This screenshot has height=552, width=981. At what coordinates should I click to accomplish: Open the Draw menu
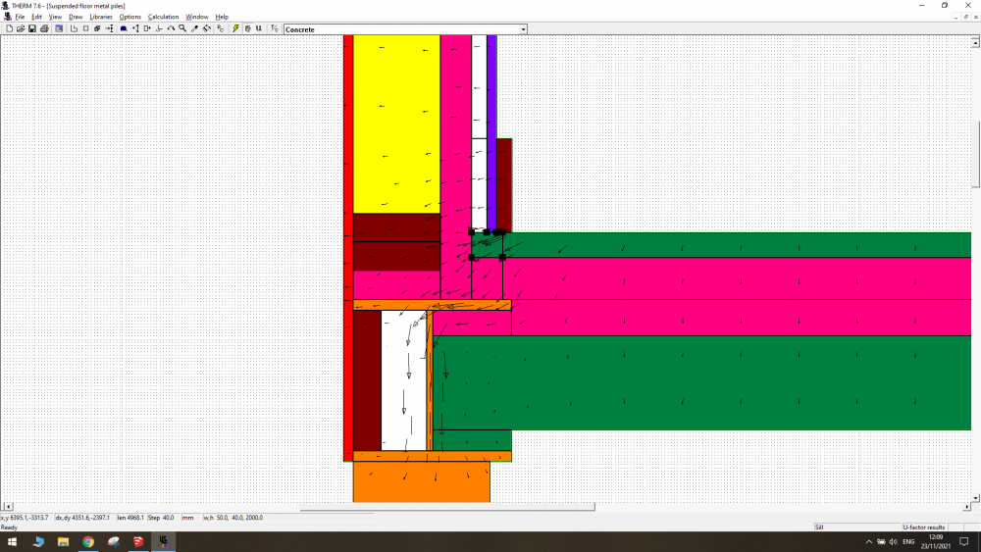[76, 17]
